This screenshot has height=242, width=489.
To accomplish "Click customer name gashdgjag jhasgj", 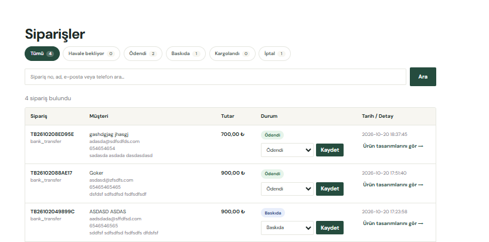I will tap(109, 134).
